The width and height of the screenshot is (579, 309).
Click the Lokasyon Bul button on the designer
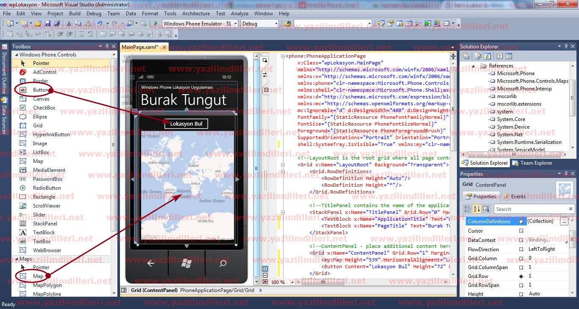pyautogui.click(x=186, y=124)
